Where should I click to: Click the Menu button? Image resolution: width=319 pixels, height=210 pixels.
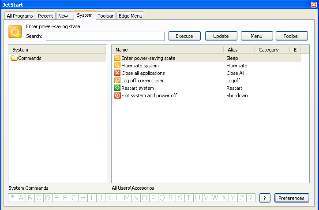click(x=257, y=36)
